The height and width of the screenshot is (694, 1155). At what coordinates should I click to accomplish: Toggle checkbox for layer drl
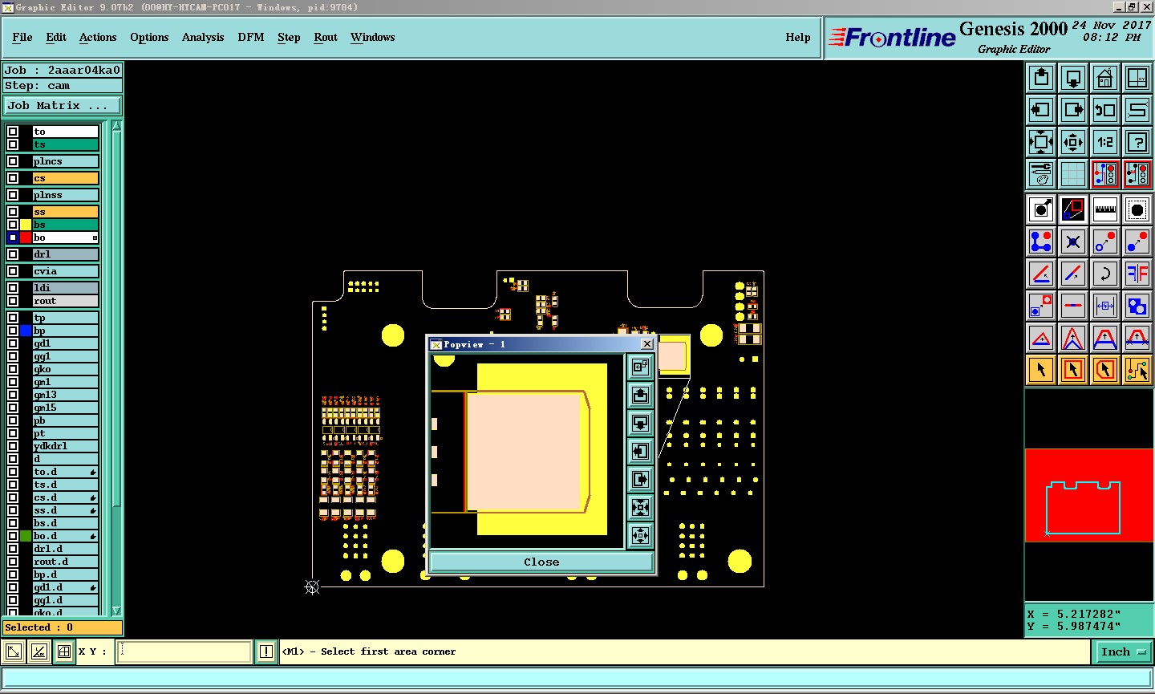pos(13,254)
